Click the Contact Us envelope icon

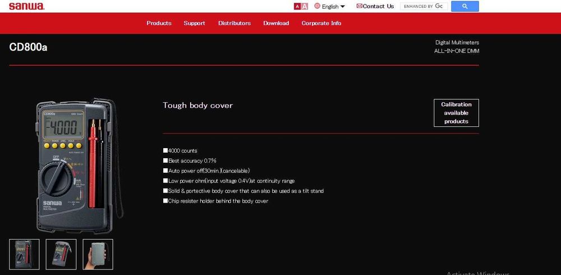(x=359, y=6)
